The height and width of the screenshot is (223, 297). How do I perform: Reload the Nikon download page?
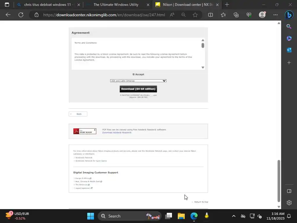click(21, 15)
